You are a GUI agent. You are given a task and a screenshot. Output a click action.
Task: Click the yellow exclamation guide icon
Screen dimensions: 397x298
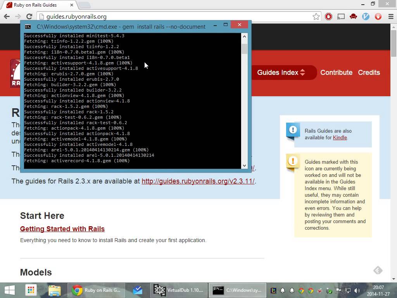click(293, 161)
